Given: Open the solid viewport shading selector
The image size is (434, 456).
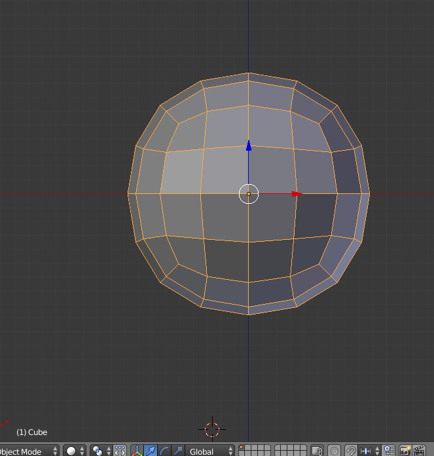Looking at the screenshot, I should (x=75, y=451).
